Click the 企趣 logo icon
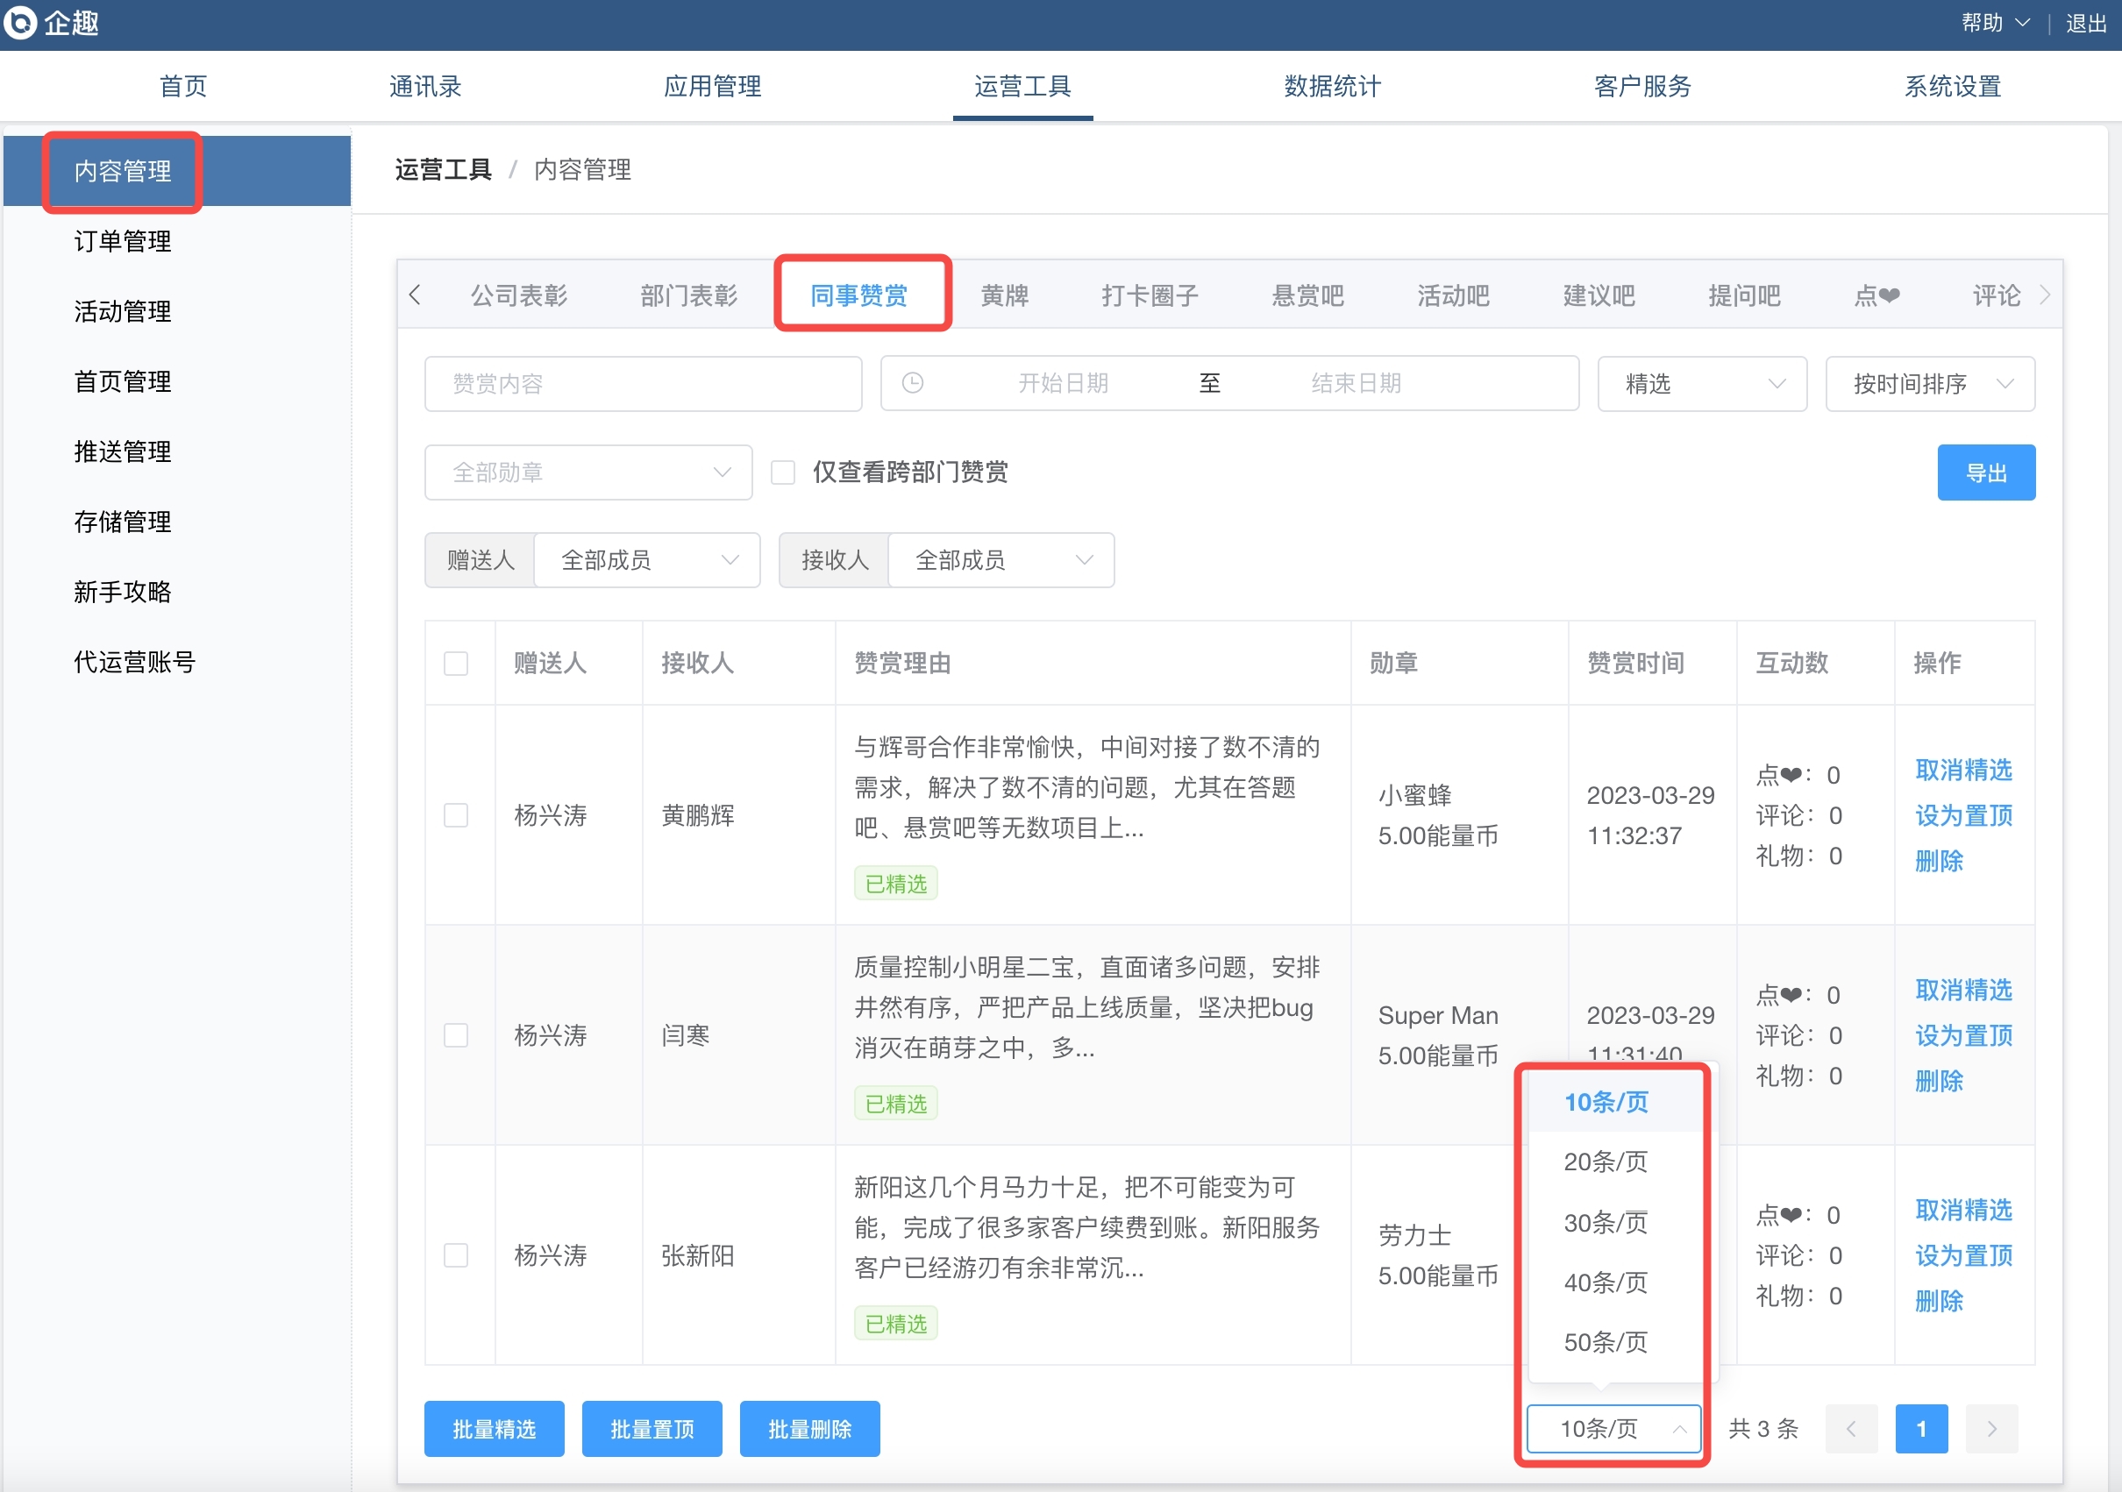2122x1492 pixels. [20, 22]
